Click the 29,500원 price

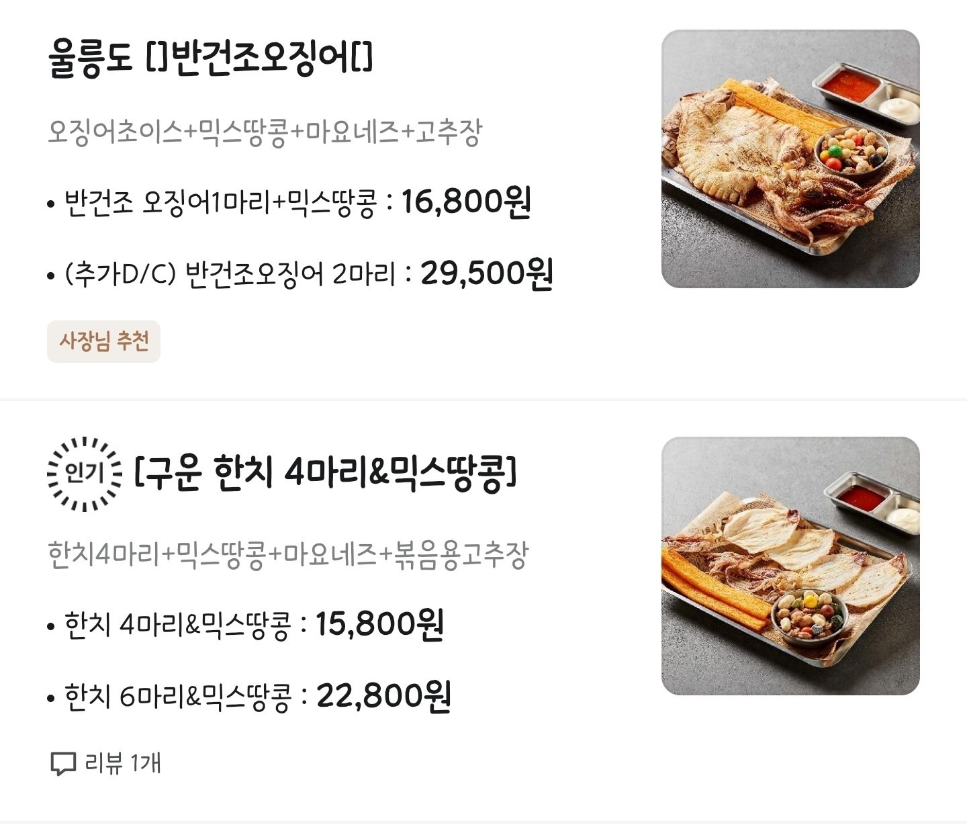(486, 274)
